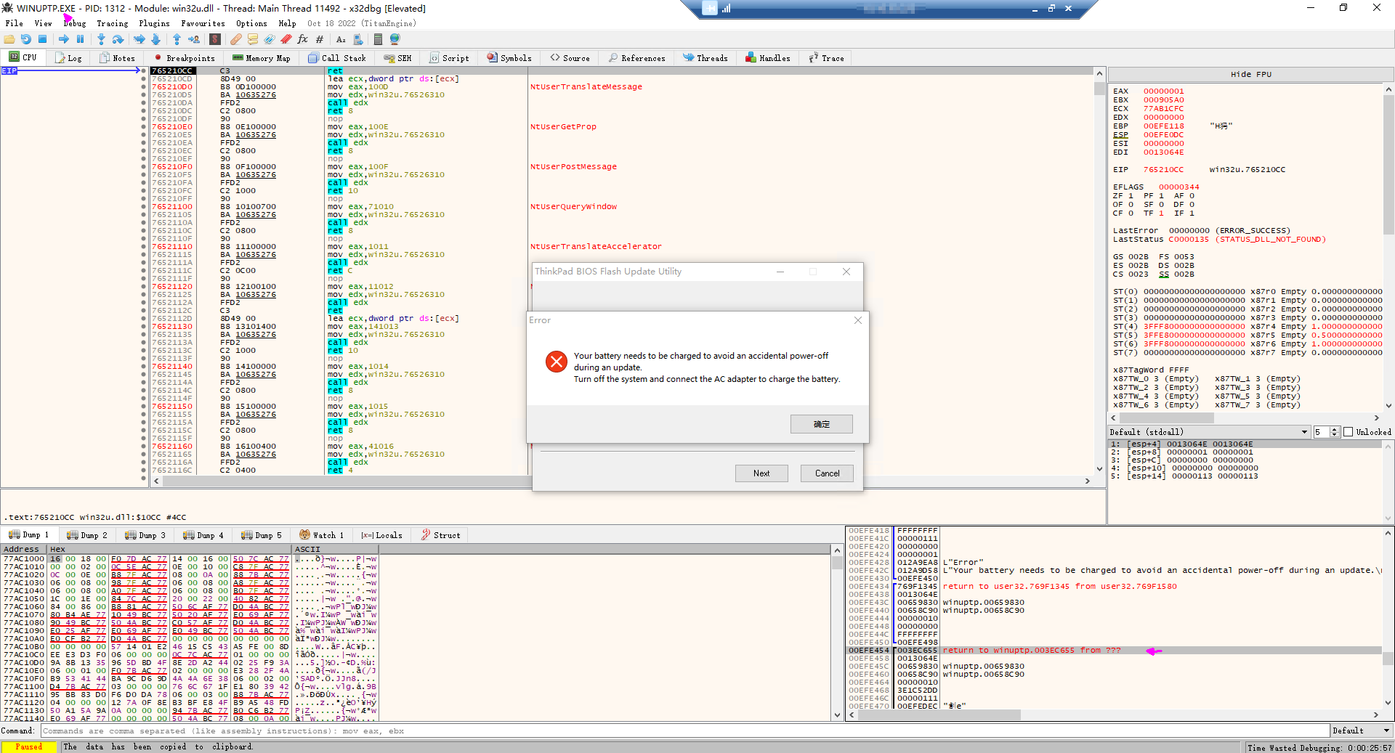Screen dimensions: 1395x753
Task: Open the Plugins menu
Action: pyautogui.click(x=154, y=23)
